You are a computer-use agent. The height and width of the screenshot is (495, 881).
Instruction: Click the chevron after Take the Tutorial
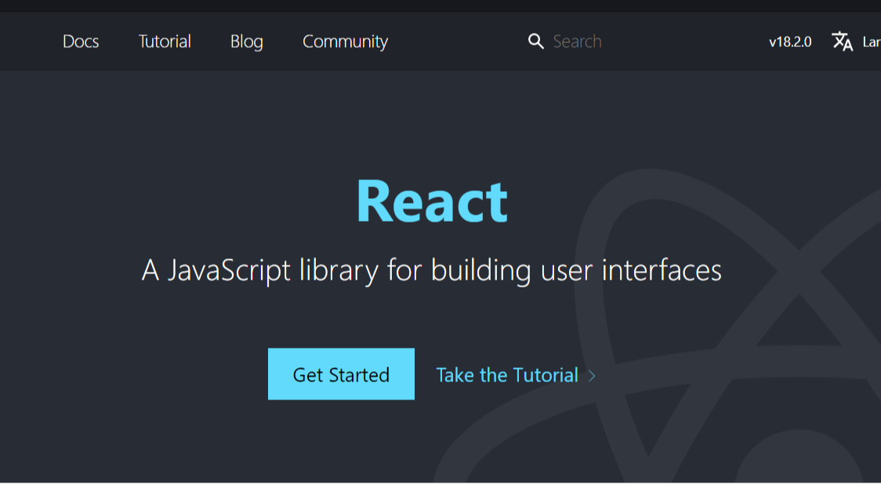(x=592, y=376)
